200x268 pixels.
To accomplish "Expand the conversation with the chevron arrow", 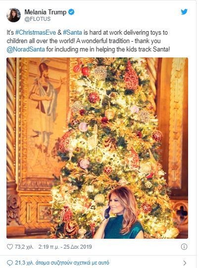I will coord(185,263).
